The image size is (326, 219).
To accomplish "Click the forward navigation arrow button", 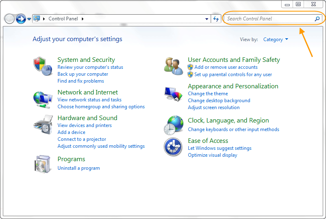I will point(21,19).
